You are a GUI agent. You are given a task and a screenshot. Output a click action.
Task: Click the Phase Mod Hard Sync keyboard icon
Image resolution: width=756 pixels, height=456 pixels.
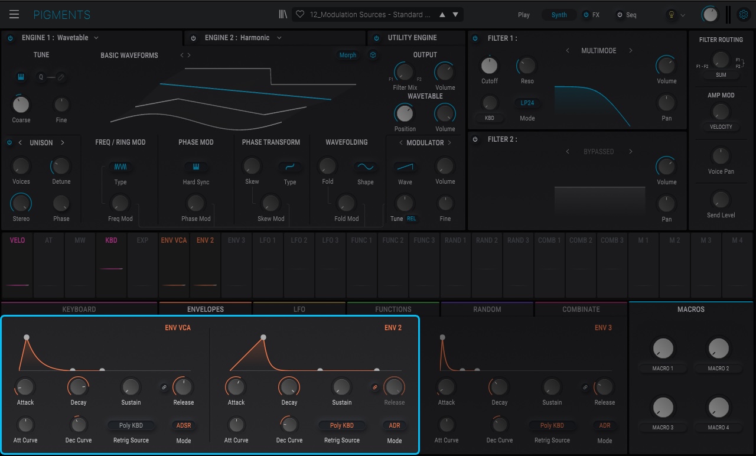coord(196,167)
